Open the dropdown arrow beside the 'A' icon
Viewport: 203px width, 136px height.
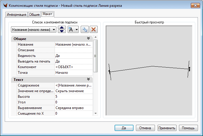(x=77, y=30)
